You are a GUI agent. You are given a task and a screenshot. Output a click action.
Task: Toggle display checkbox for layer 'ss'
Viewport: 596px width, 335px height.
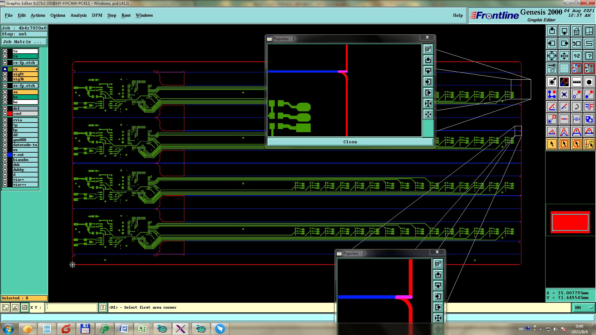[5, 92]
